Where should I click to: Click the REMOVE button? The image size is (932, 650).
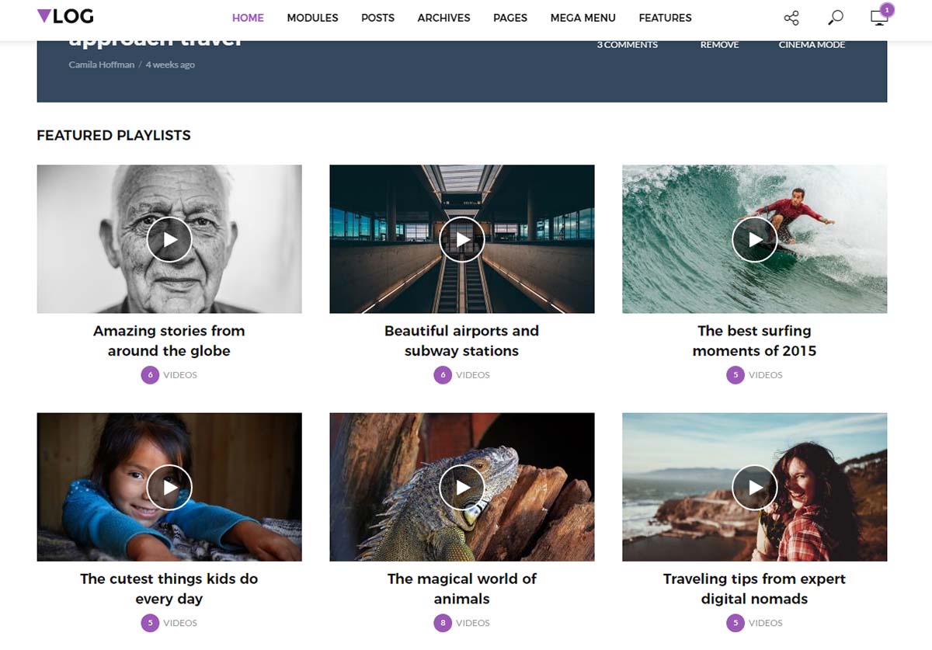pos(719,44)
